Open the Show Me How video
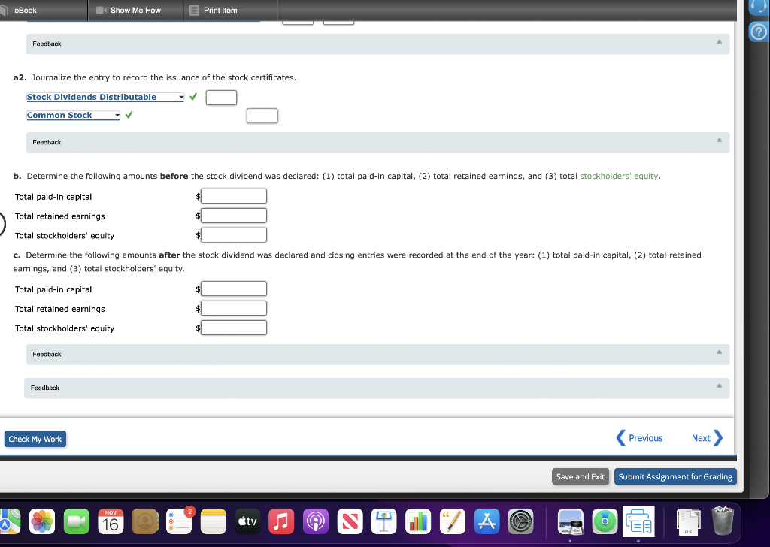770x547 pixels. coord(129,10)
